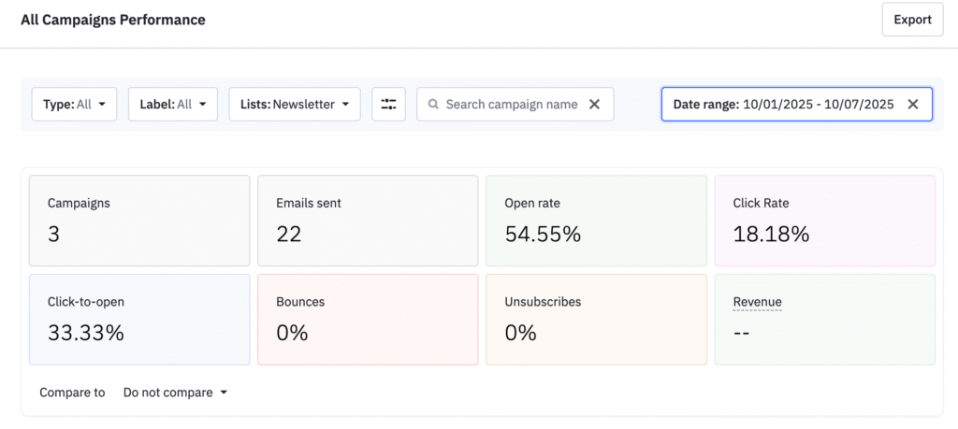Click the search magnifier icon
The width and height of the screenshot is (958, 429).
pyautogui.click(x=433, y=105)
